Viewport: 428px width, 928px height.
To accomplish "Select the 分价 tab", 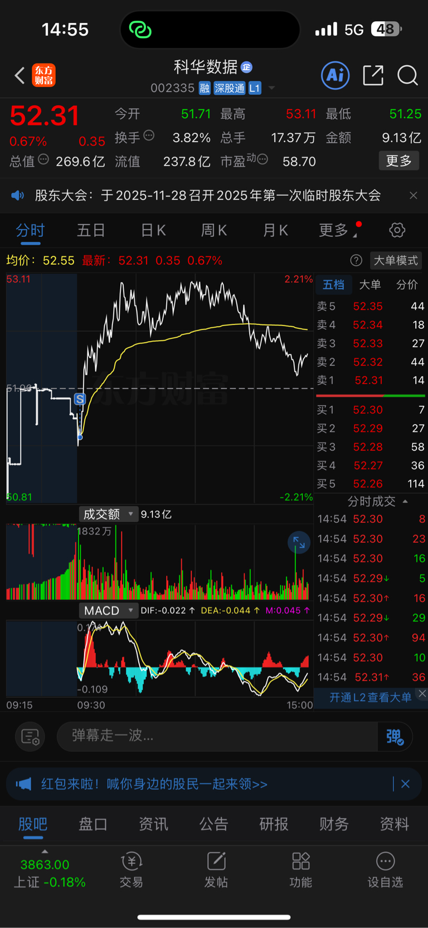I will (x=407, y=285).
